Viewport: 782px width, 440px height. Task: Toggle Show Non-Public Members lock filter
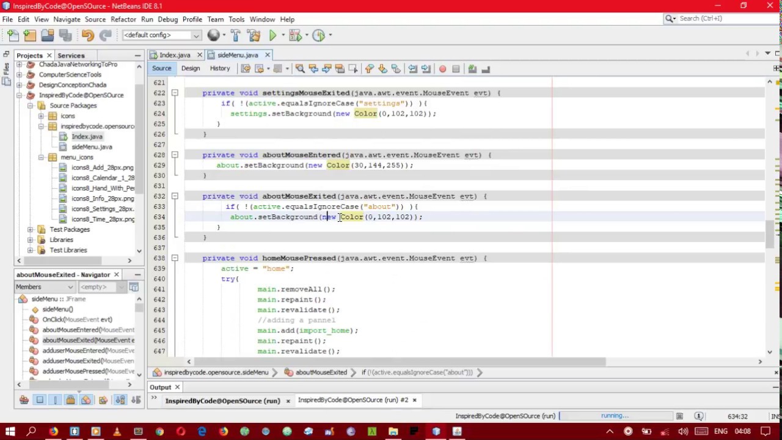coord(70,400)
